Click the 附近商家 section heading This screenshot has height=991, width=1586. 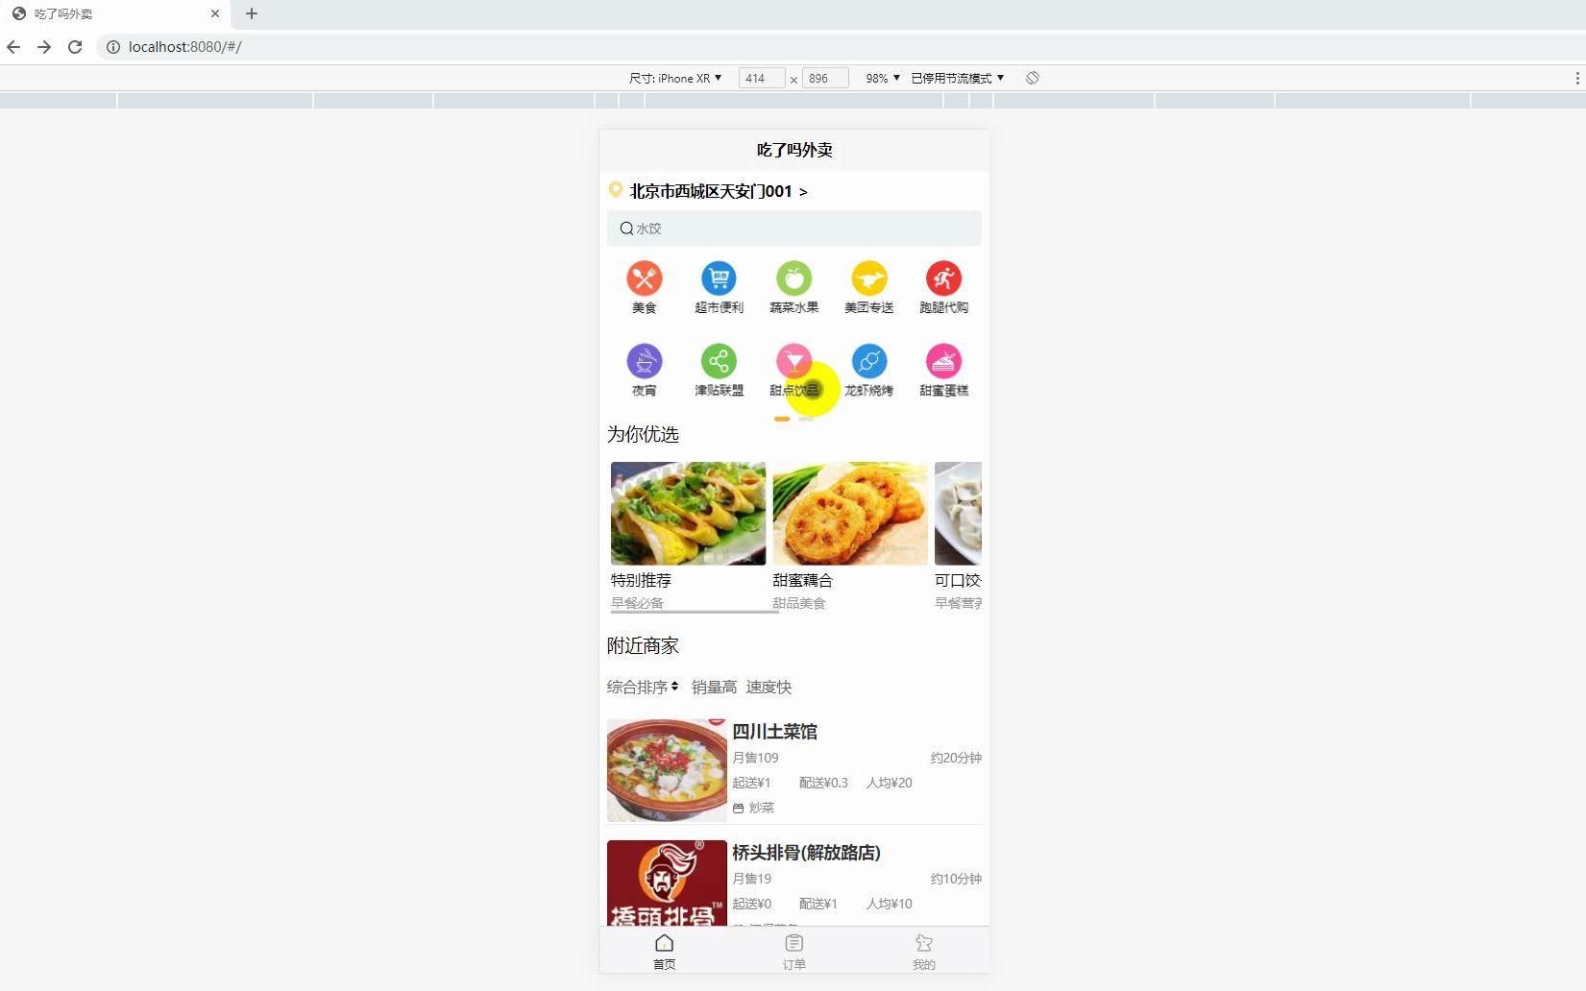[643, 645]
